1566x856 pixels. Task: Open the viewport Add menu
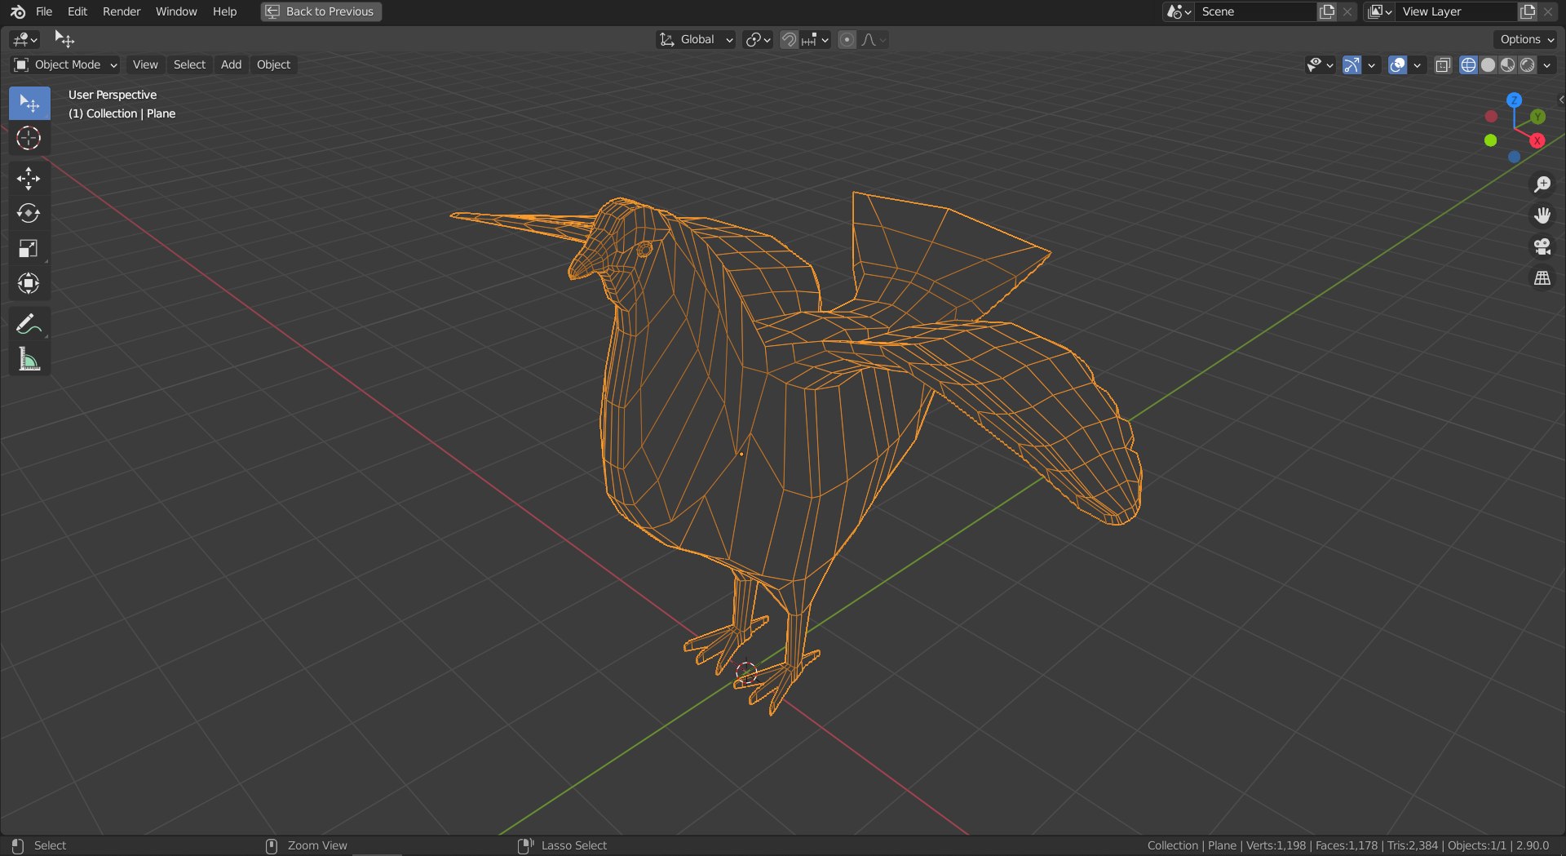pos(231,64)
